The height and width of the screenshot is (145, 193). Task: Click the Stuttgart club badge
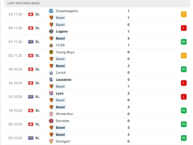click(x=51, y=141)
